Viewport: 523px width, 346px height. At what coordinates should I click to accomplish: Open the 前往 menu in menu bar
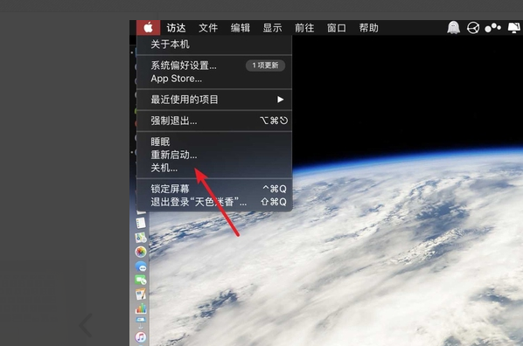point(304,28)
